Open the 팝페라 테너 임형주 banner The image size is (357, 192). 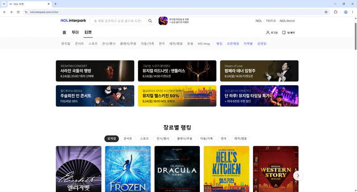259,71
